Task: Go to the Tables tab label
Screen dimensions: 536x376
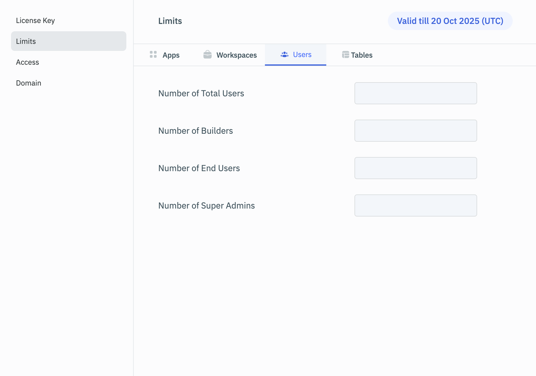Action: 362,55
